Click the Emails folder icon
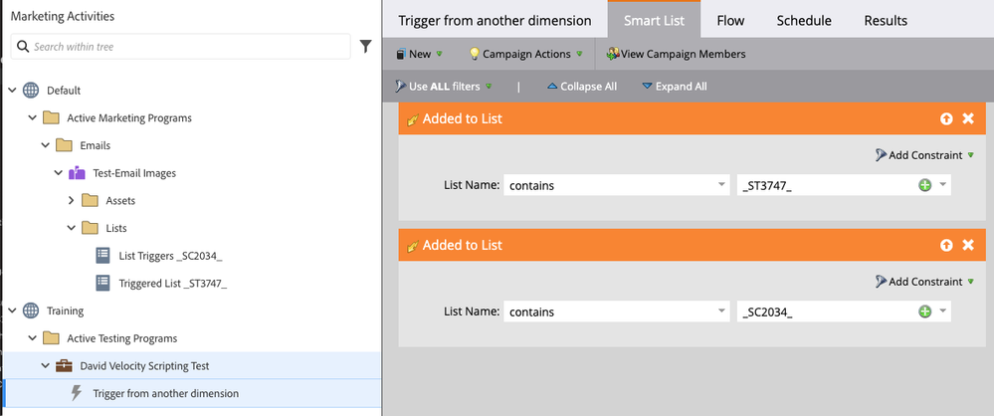Viewport: 994px width, 416px height. [x=64, y=145]
